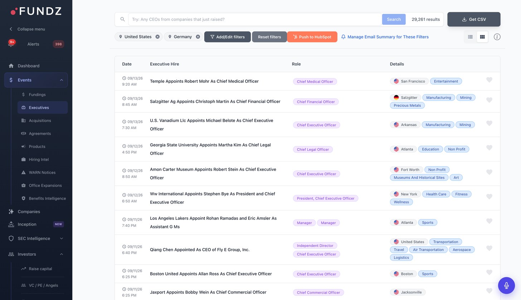Image resolution: width=521 pixels, height=300 pixels.
Task: Open the Companies page
Action: 29,212
